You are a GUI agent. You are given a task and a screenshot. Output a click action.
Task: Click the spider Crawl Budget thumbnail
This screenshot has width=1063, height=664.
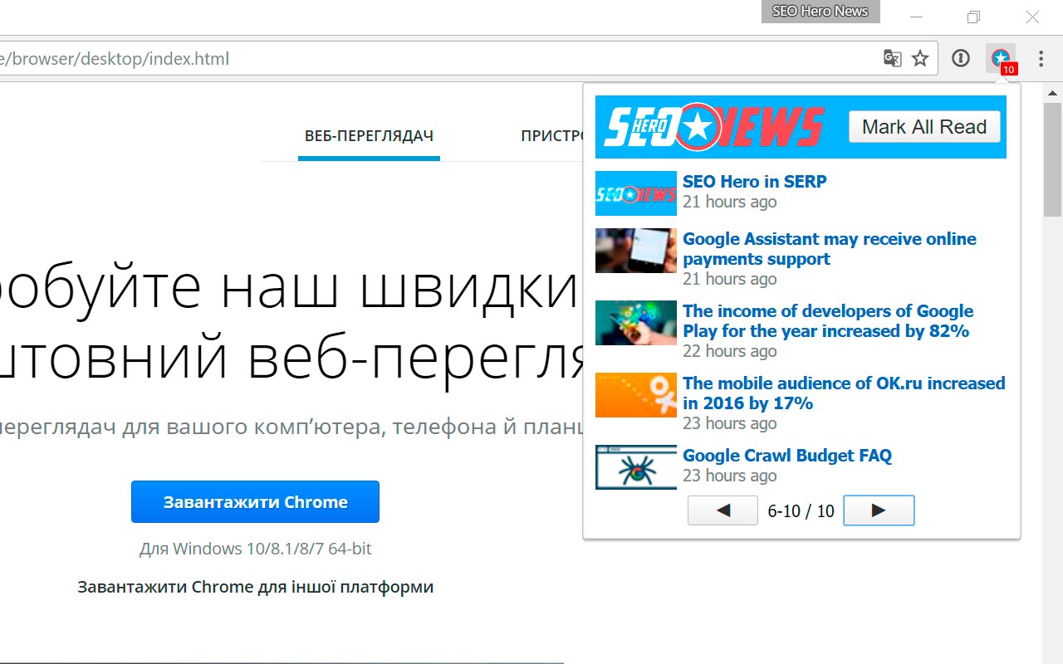tap(636, 467)
